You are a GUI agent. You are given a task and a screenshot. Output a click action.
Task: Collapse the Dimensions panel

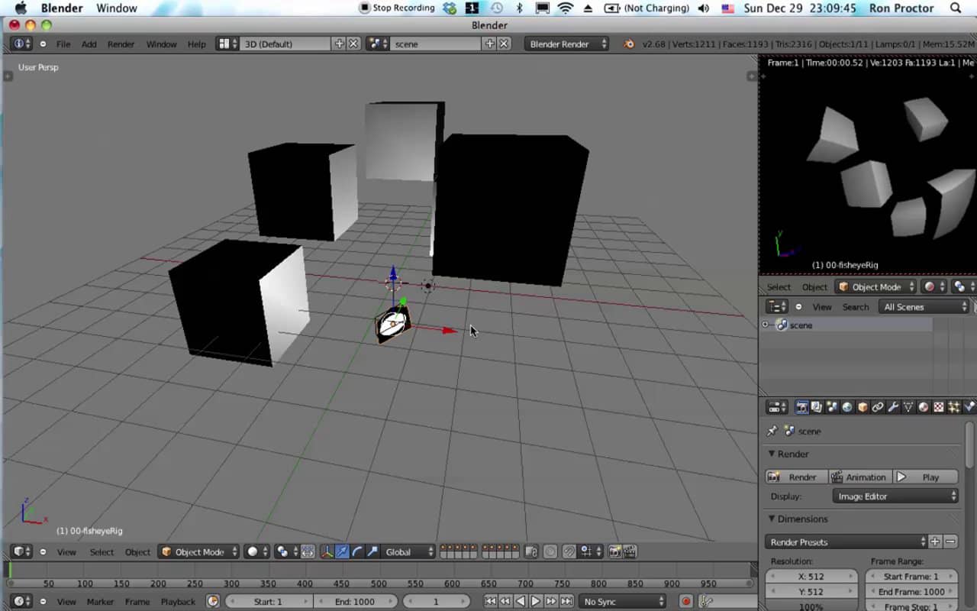(x=772, y=519)
